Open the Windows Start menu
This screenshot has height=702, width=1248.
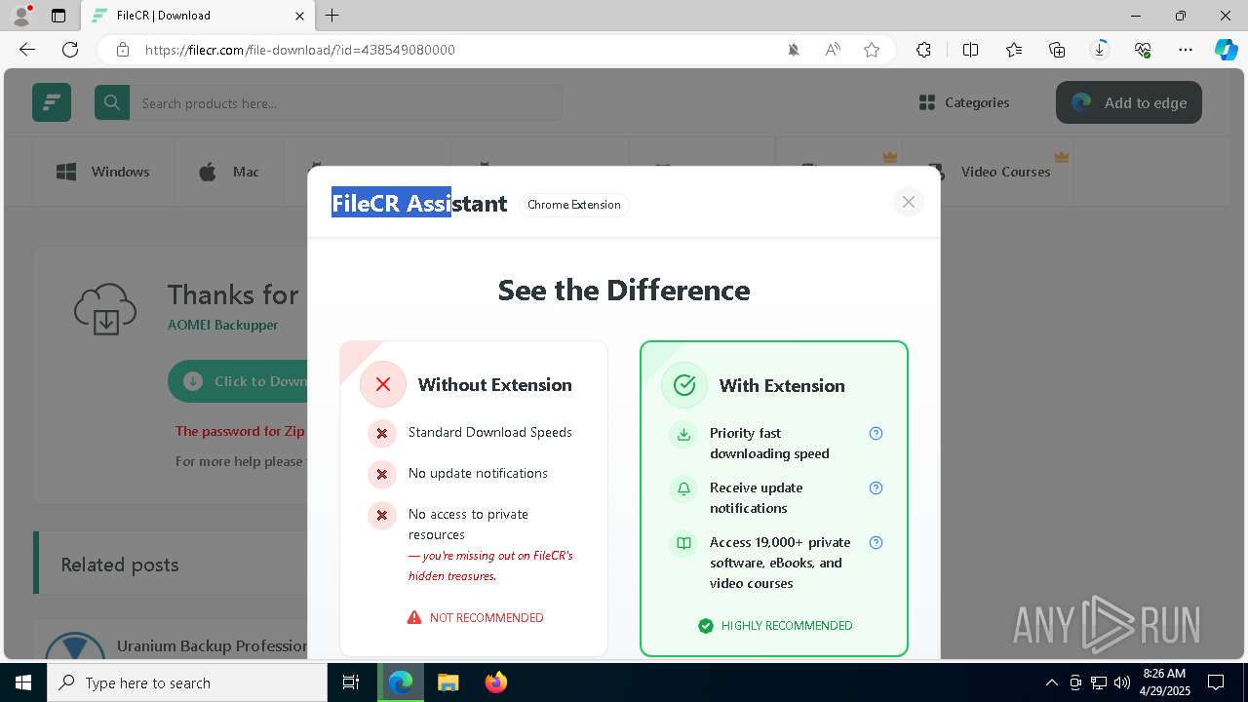(23, 682)
